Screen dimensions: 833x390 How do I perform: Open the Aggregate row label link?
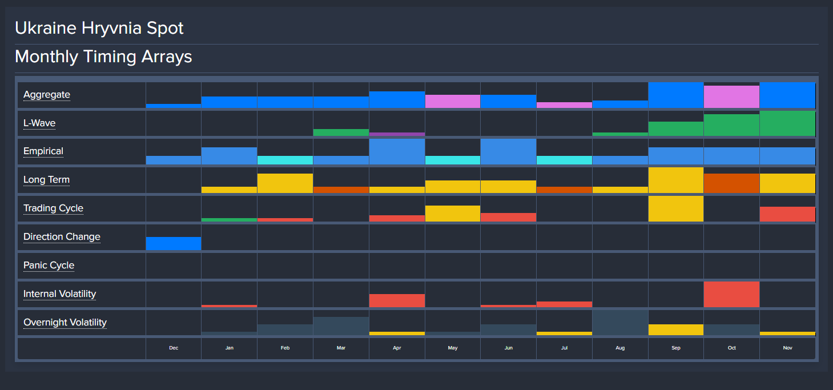click(x=47, y=95)
